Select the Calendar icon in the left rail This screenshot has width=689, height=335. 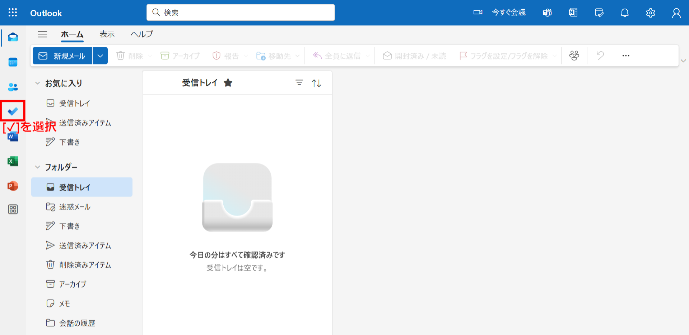(13, 62)
